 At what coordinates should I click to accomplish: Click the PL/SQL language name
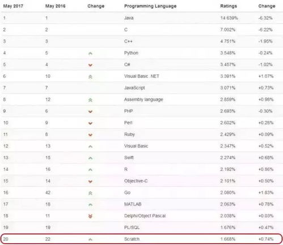pos(132,227)
